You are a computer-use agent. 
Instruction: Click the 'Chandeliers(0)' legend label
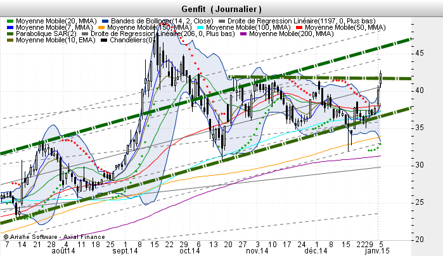pos(132,40)
